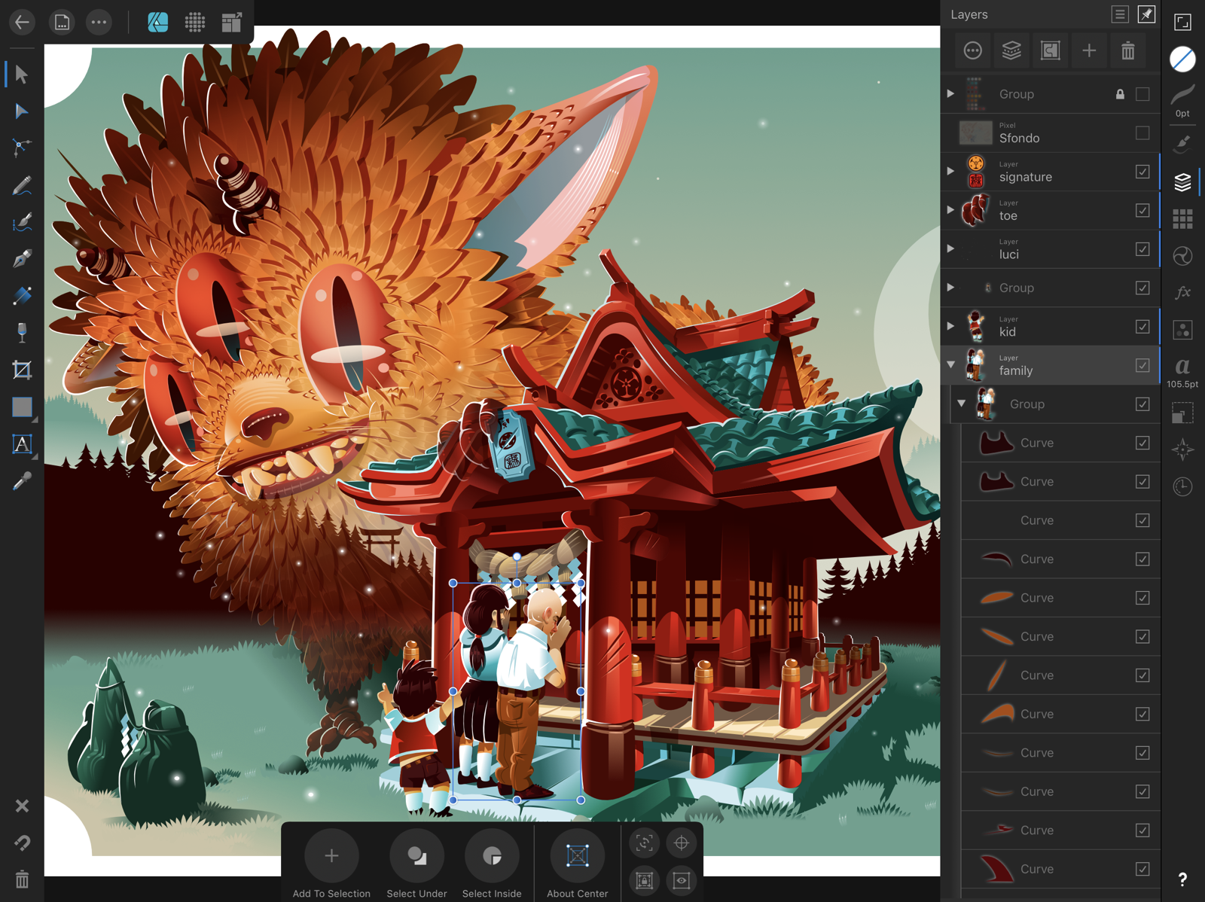Open the document ellipsis menu in top toolbar
The height and width of the screenshot is (902, 1205).
coord(98,22)
